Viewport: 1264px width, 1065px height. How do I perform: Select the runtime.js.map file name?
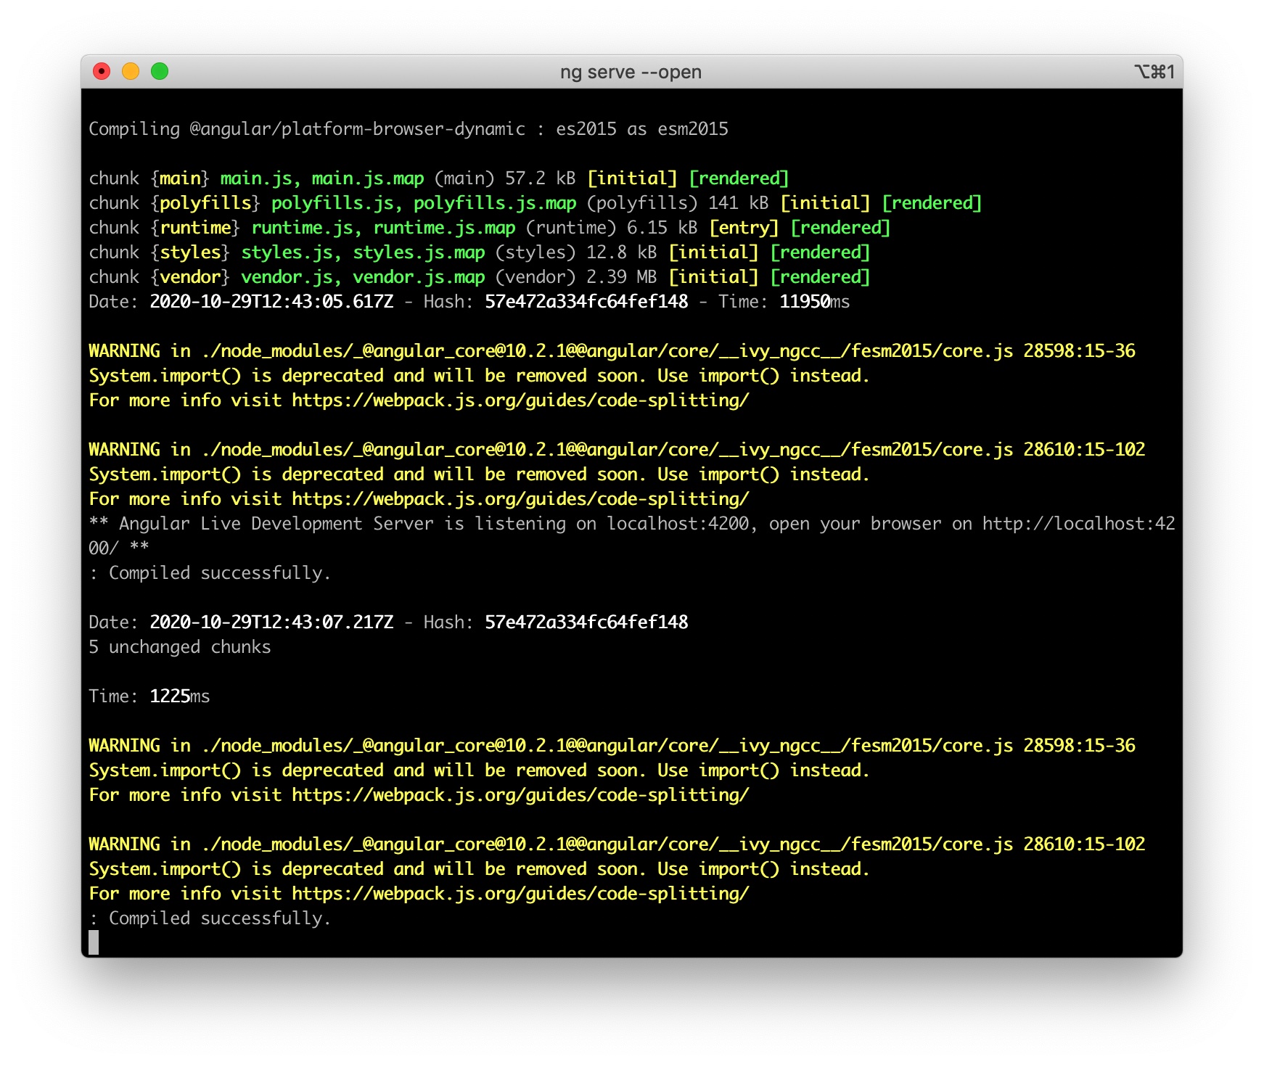coord(444,228)
